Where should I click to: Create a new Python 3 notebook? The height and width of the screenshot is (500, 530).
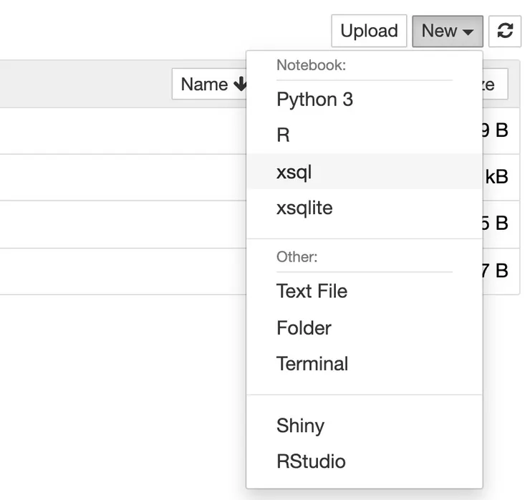[x=314, y=100]
